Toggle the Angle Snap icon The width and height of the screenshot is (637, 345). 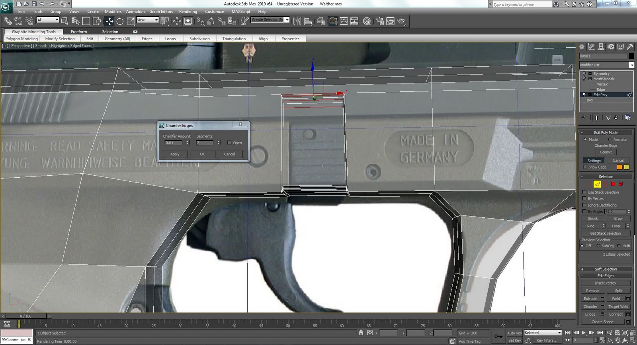coord(211,21)
